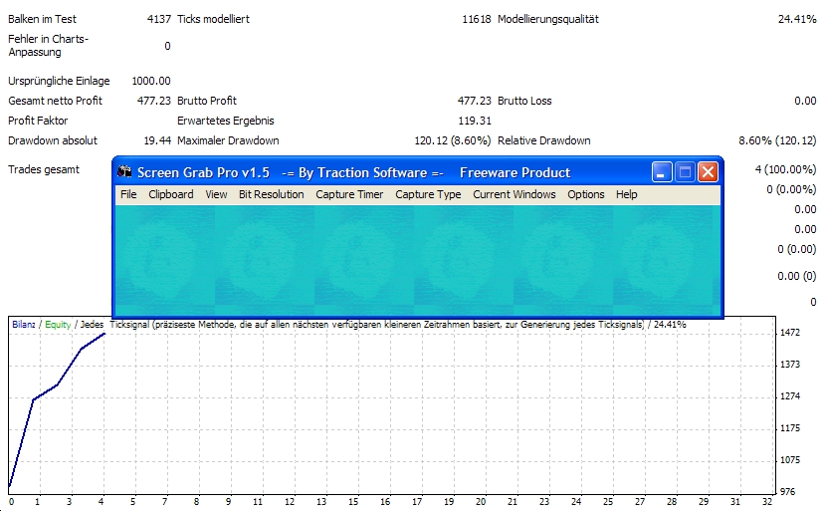The image size is (824, 511).
Task: Expand the Bit Resolution menu
Action: tap(271, 194)
